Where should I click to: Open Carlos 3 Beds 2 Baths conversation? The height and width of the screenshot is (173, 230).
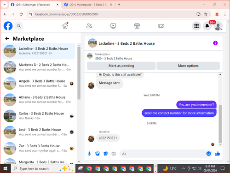coord(39,116)
